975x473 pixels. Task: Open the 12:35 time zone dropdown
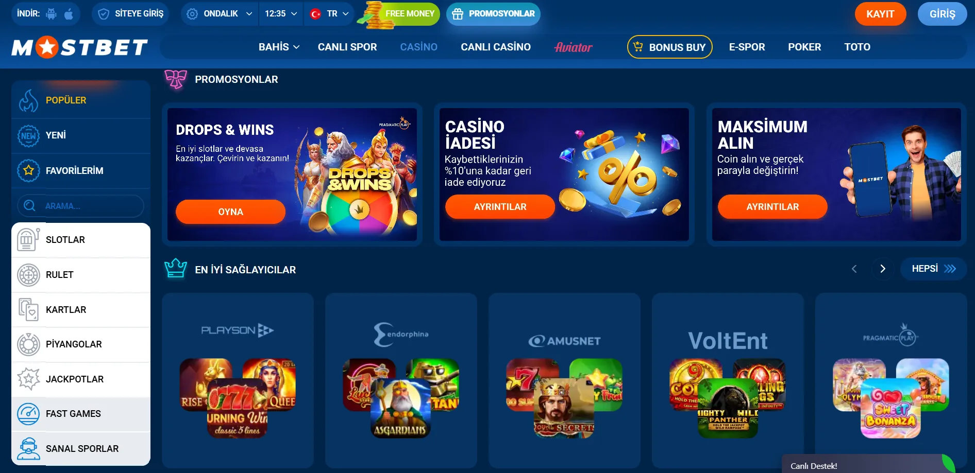point(281,14)
